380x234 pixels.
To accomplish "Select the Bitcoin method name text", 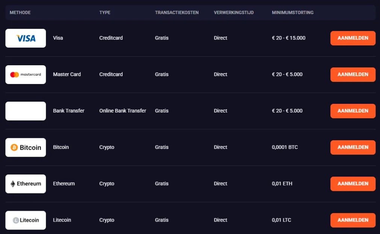I will tap(61, 147).
